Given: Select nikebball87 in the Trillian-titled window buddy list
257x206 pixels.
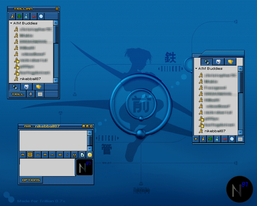Looking at the screenshot, I should point(30,79).
